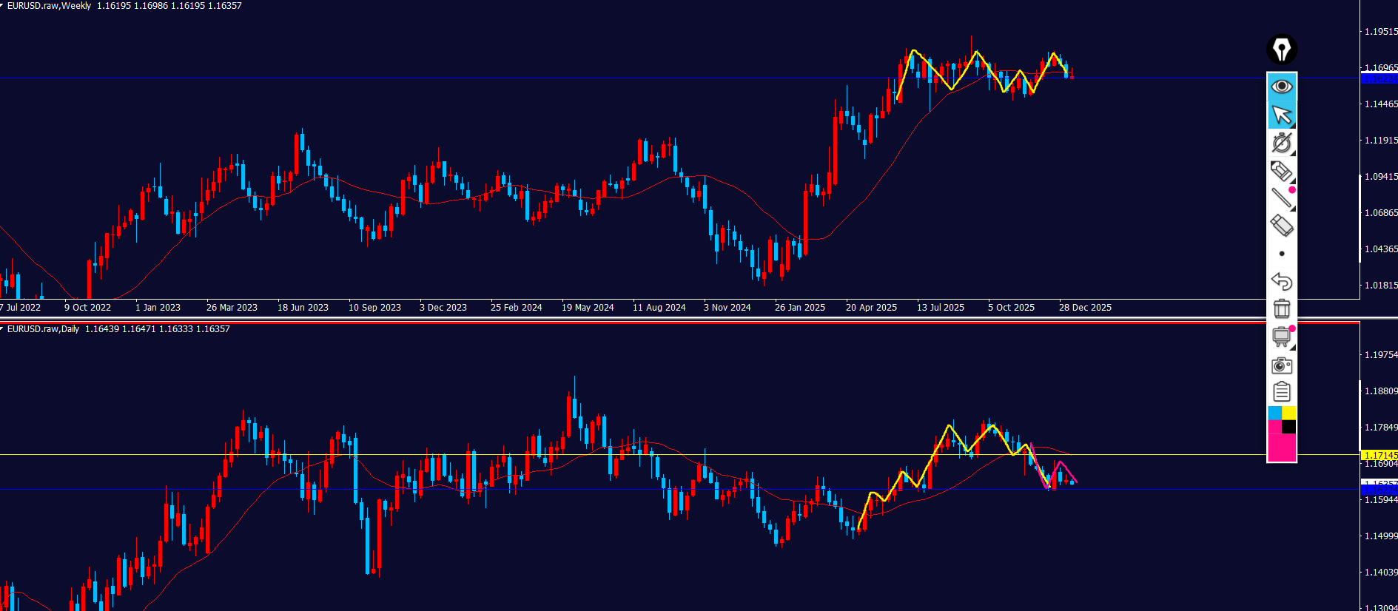Select the cursor arrow tool
1398x611 pixels.
tap(1281, 115)
